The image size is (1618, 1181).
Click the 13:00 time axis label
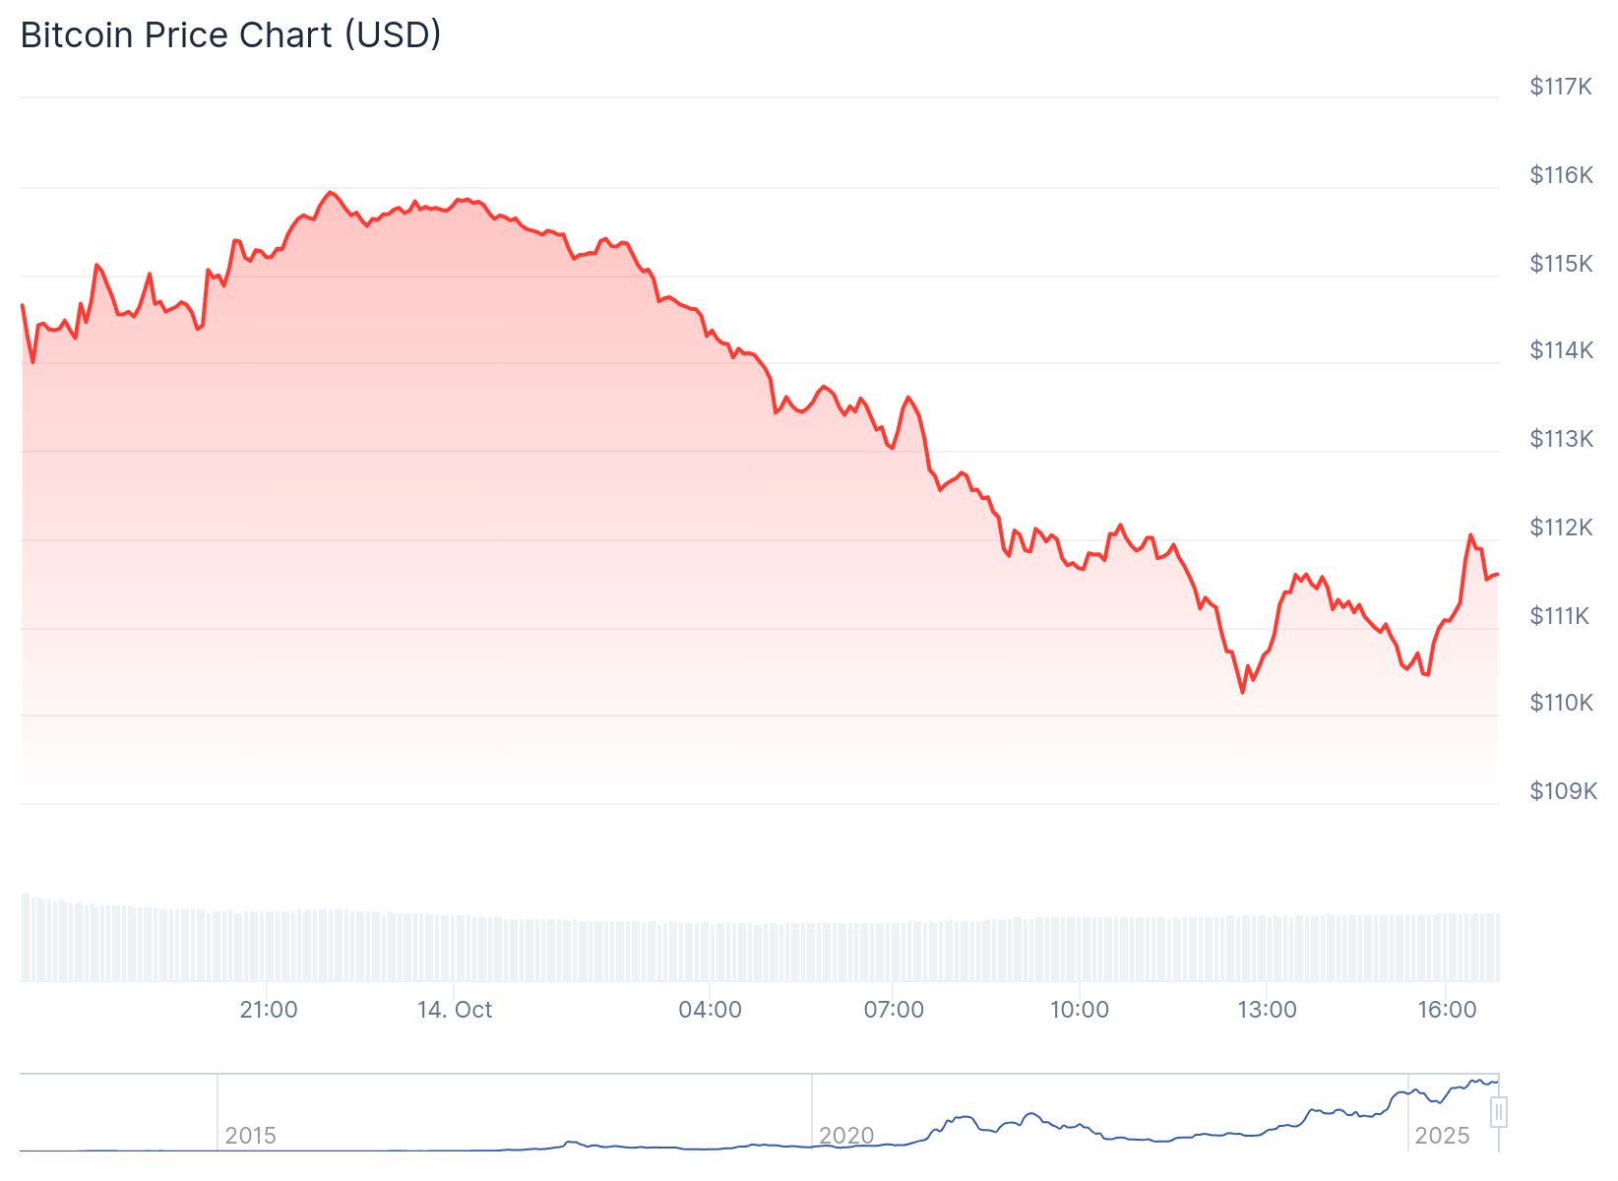1267,1010
